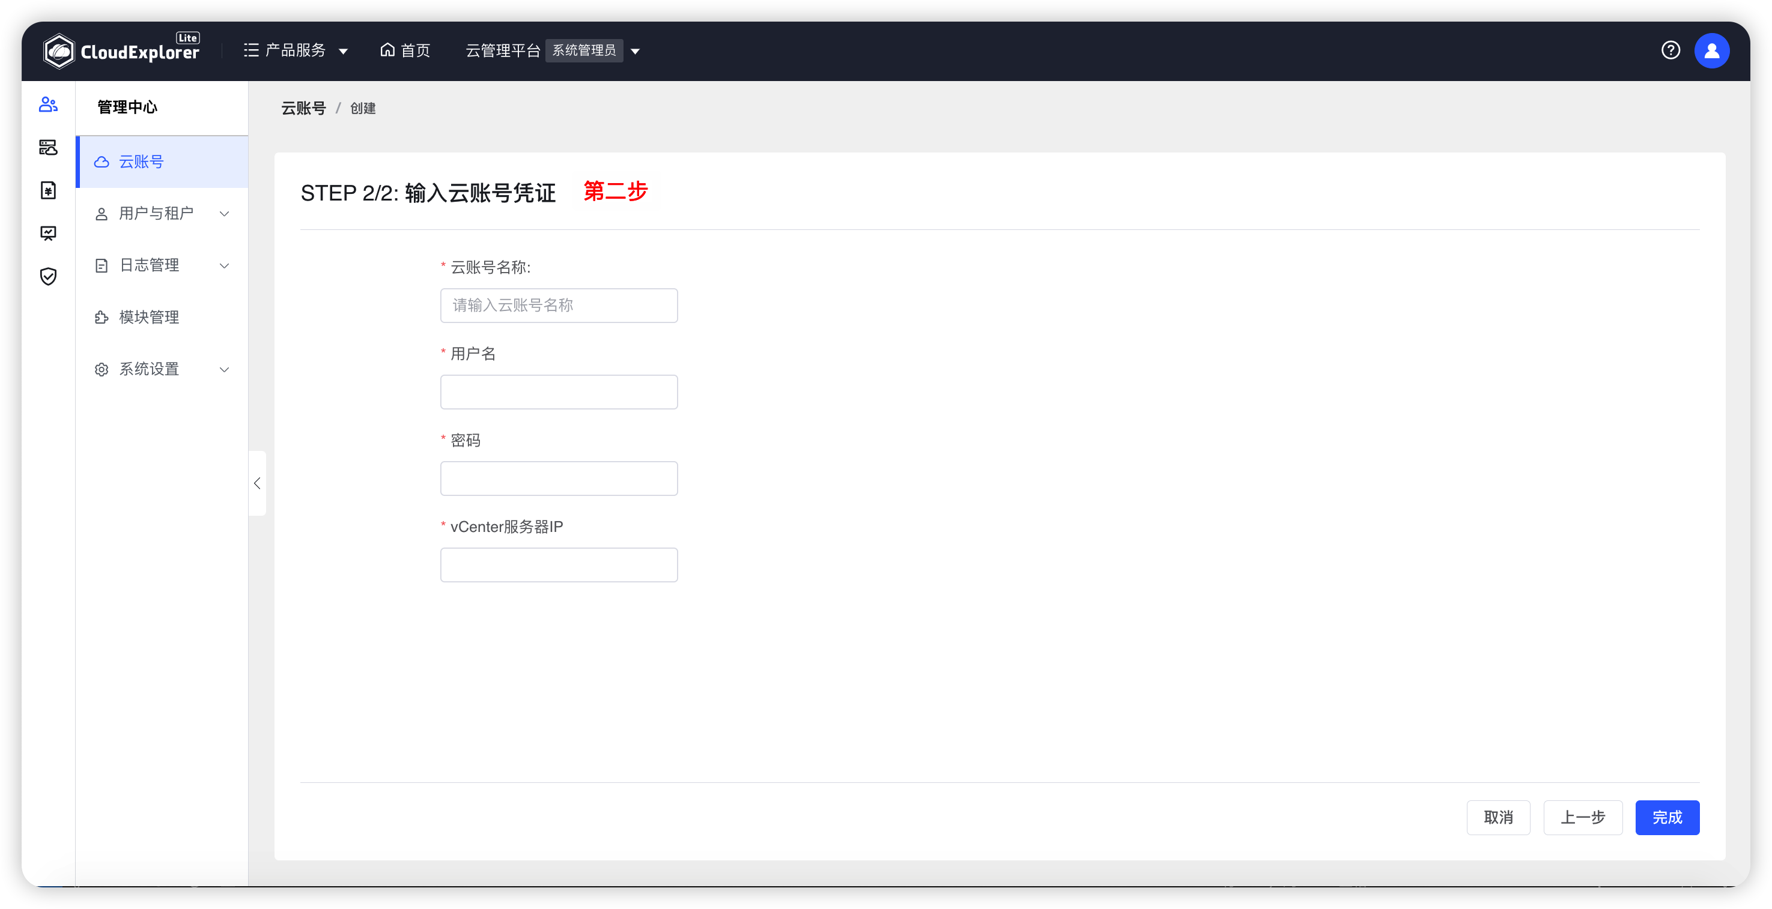Go to 首页 in the top bar

[405, 50]
